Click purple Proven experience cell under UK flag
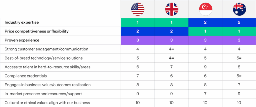Image resolution: width=256 pixels, height=107 pixels. click(x=171, y=40)
